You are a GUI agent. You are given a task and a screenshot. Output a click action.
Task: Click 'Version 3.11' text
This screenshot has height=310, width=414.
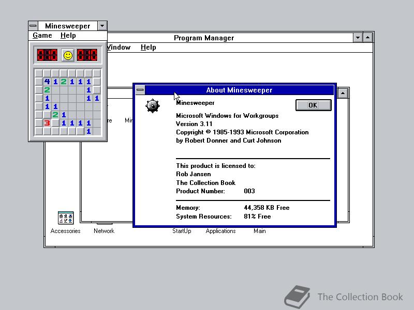194,124
